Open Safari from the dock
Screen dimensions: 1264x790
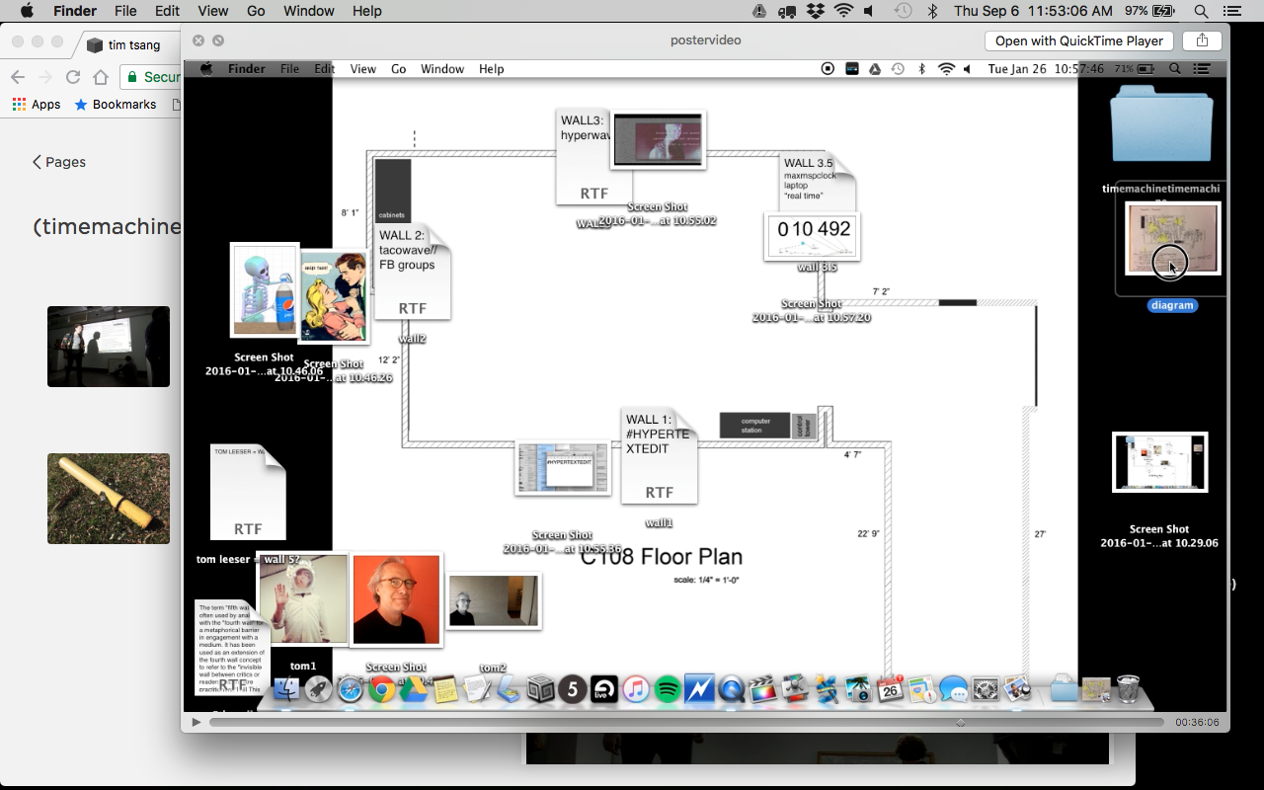tap(350, 689)
